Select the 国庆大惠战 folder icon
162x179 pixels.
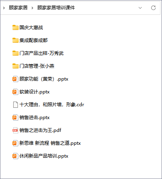[15, 28]
